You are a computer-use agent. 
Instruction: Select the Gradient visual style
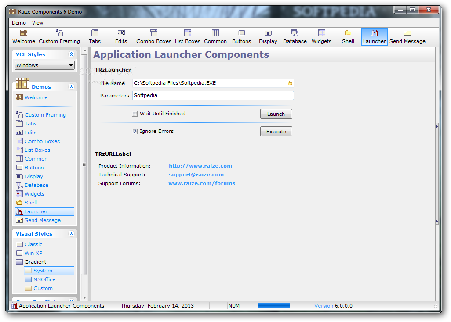tap(31, 262)
